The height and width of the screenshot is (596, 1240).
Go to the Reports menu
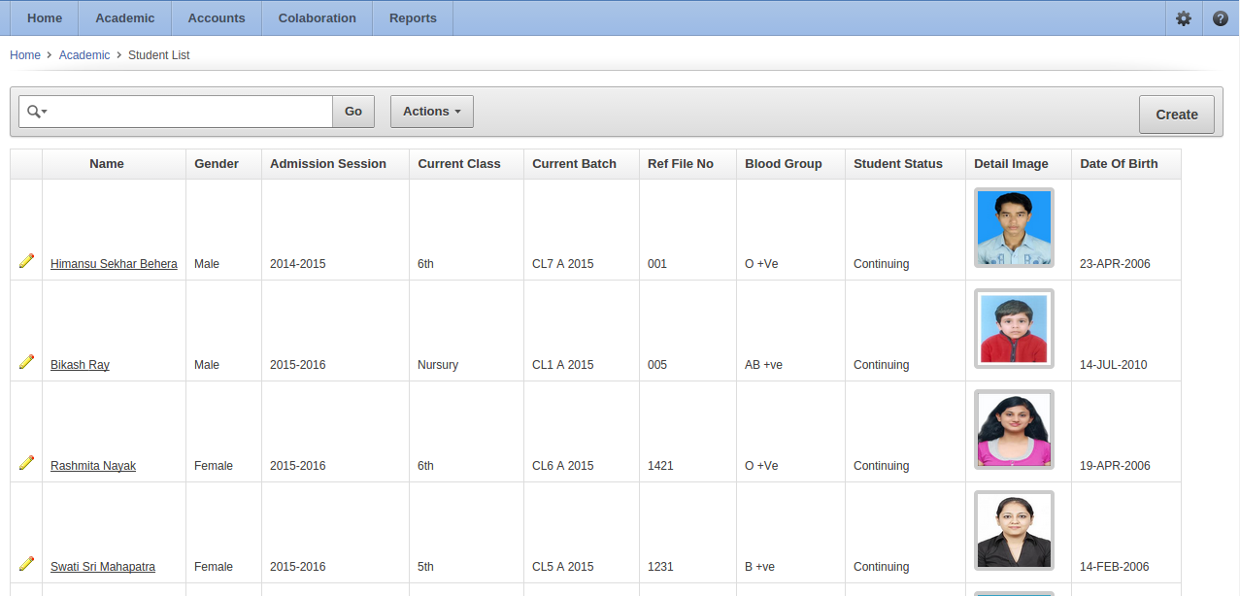pos(413,18)
